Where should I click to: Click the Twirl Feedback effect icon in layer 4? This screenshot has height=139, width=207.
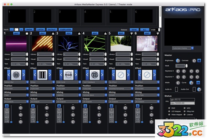(95, 75)
